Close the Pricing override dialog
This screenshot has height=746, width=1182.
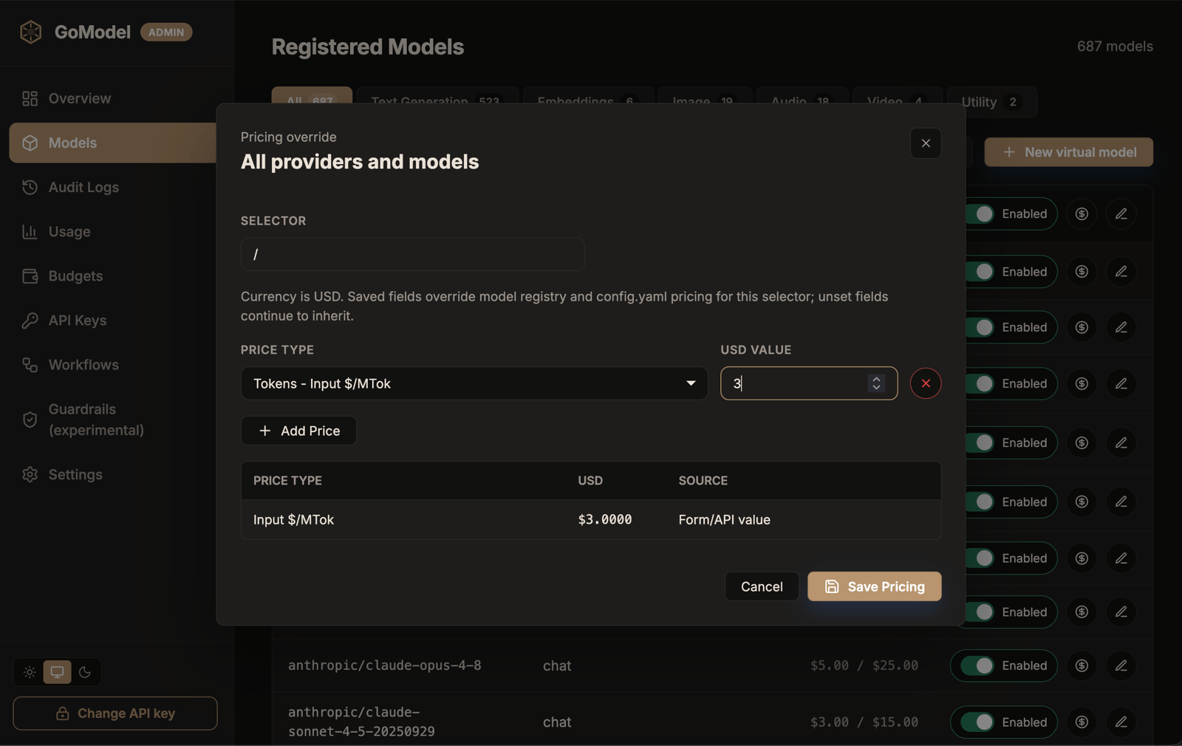926,143
